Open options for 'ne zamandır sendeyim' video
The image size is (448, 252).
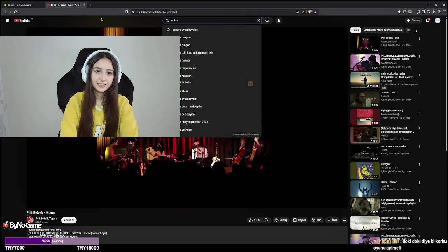pos(419,147)
